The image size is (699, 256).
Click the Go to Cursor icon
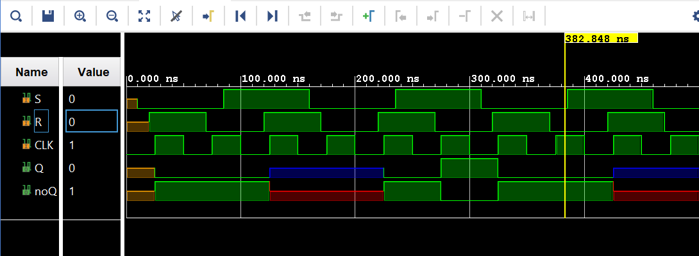pos(208,17)
